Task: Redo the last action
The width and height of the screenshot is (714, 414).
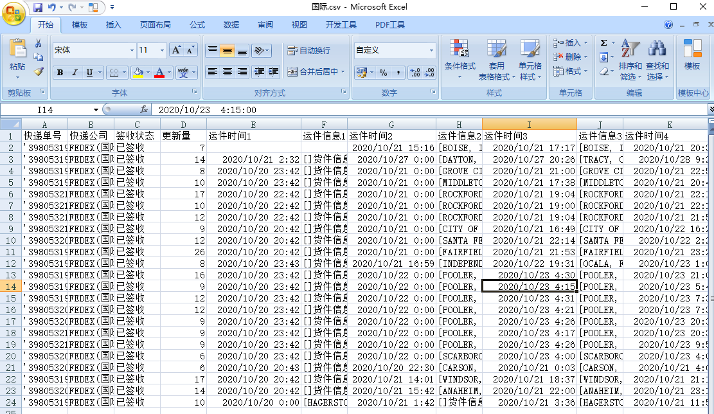Action: (x=72, y=7)
